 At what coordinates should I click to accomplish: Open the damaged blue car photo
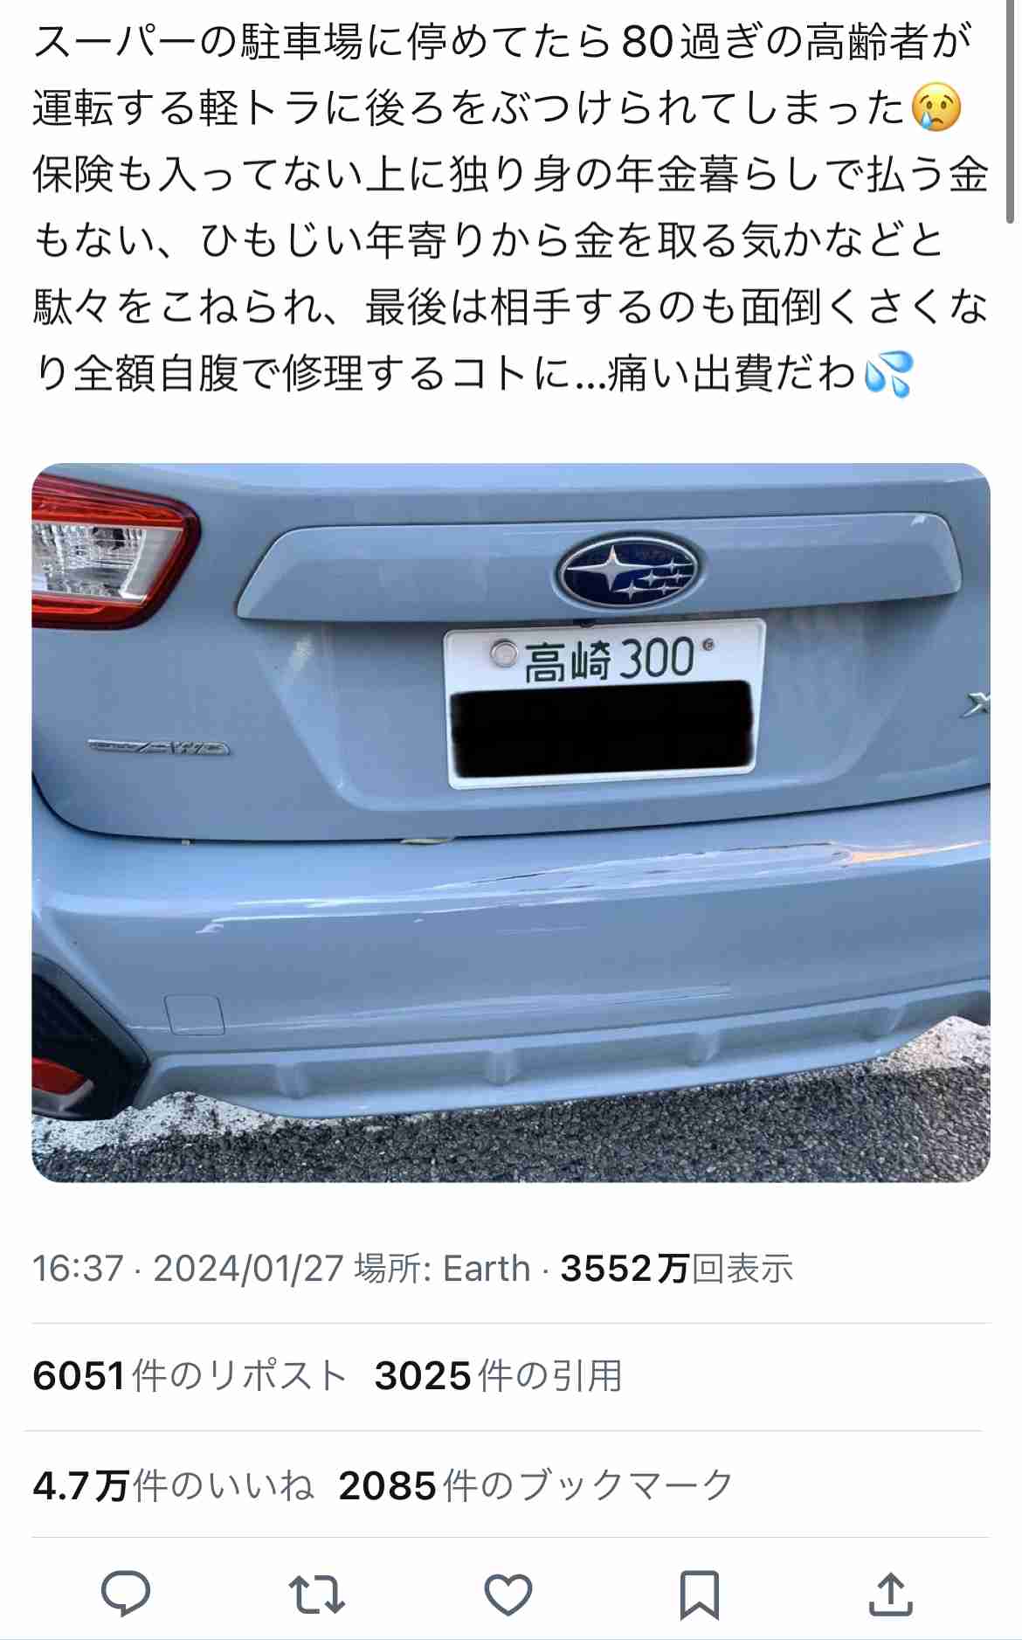tap(511, 822)
